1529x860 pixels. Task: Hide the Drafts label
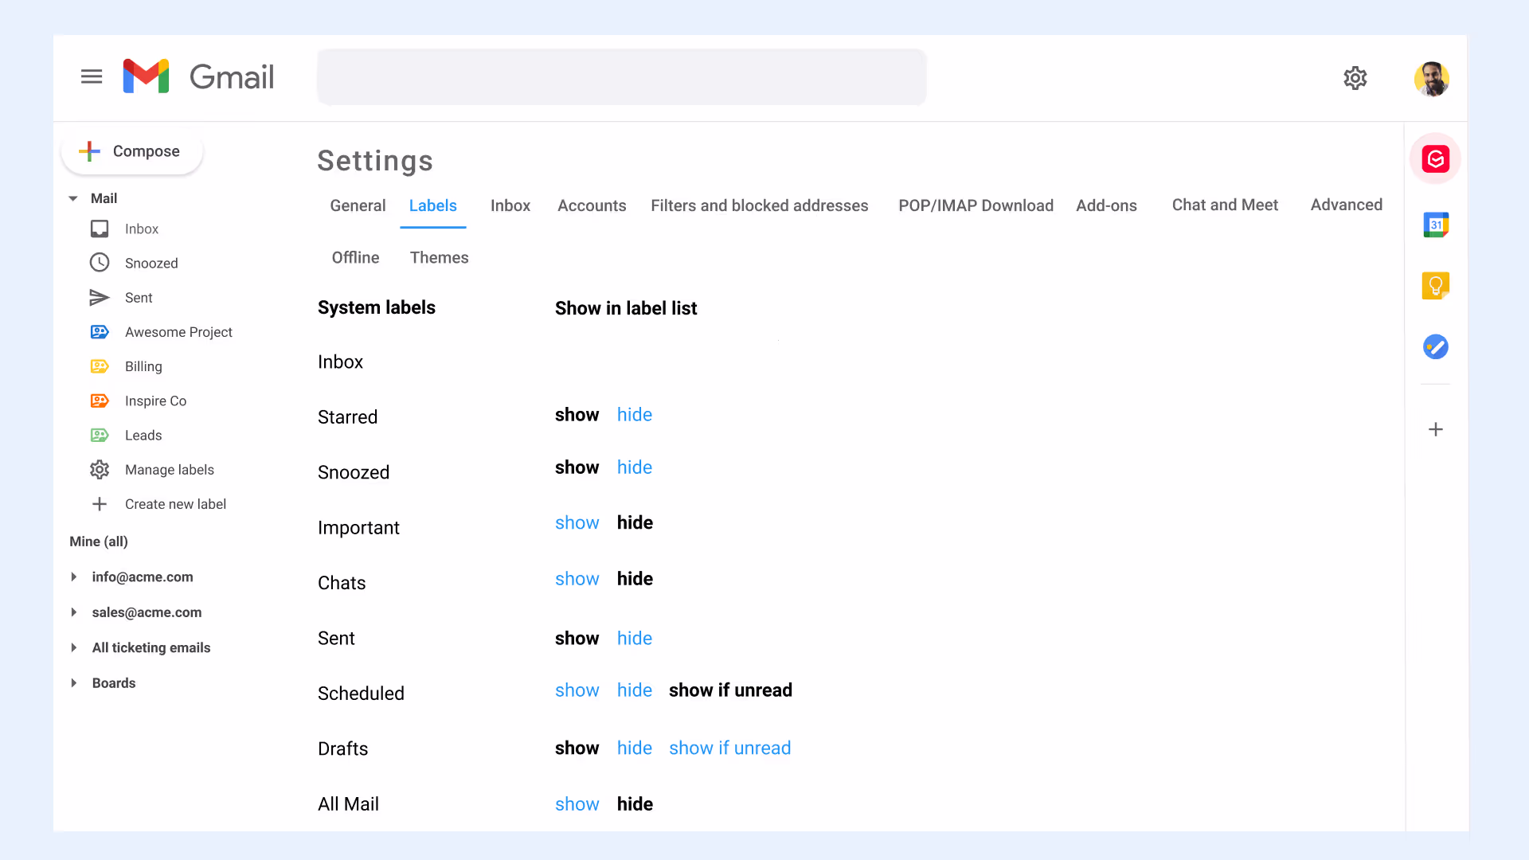635,749
